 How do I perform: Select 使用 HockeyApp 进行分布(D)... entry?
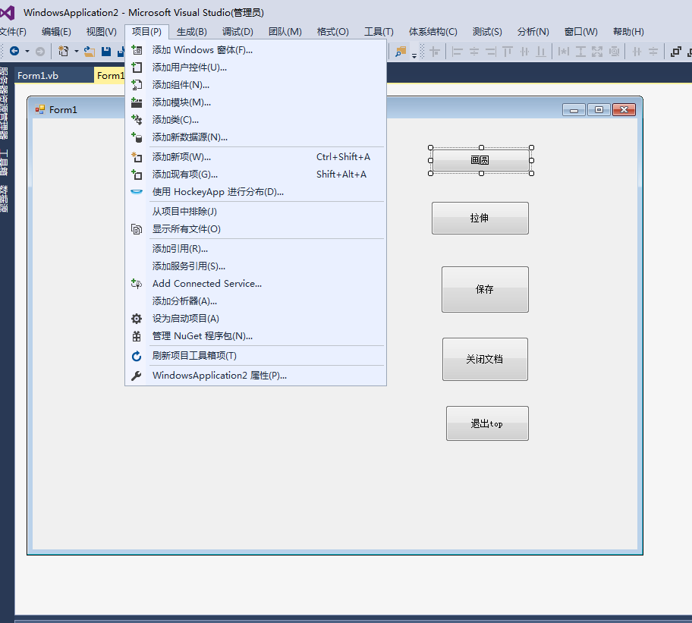[x=256, y=192]
